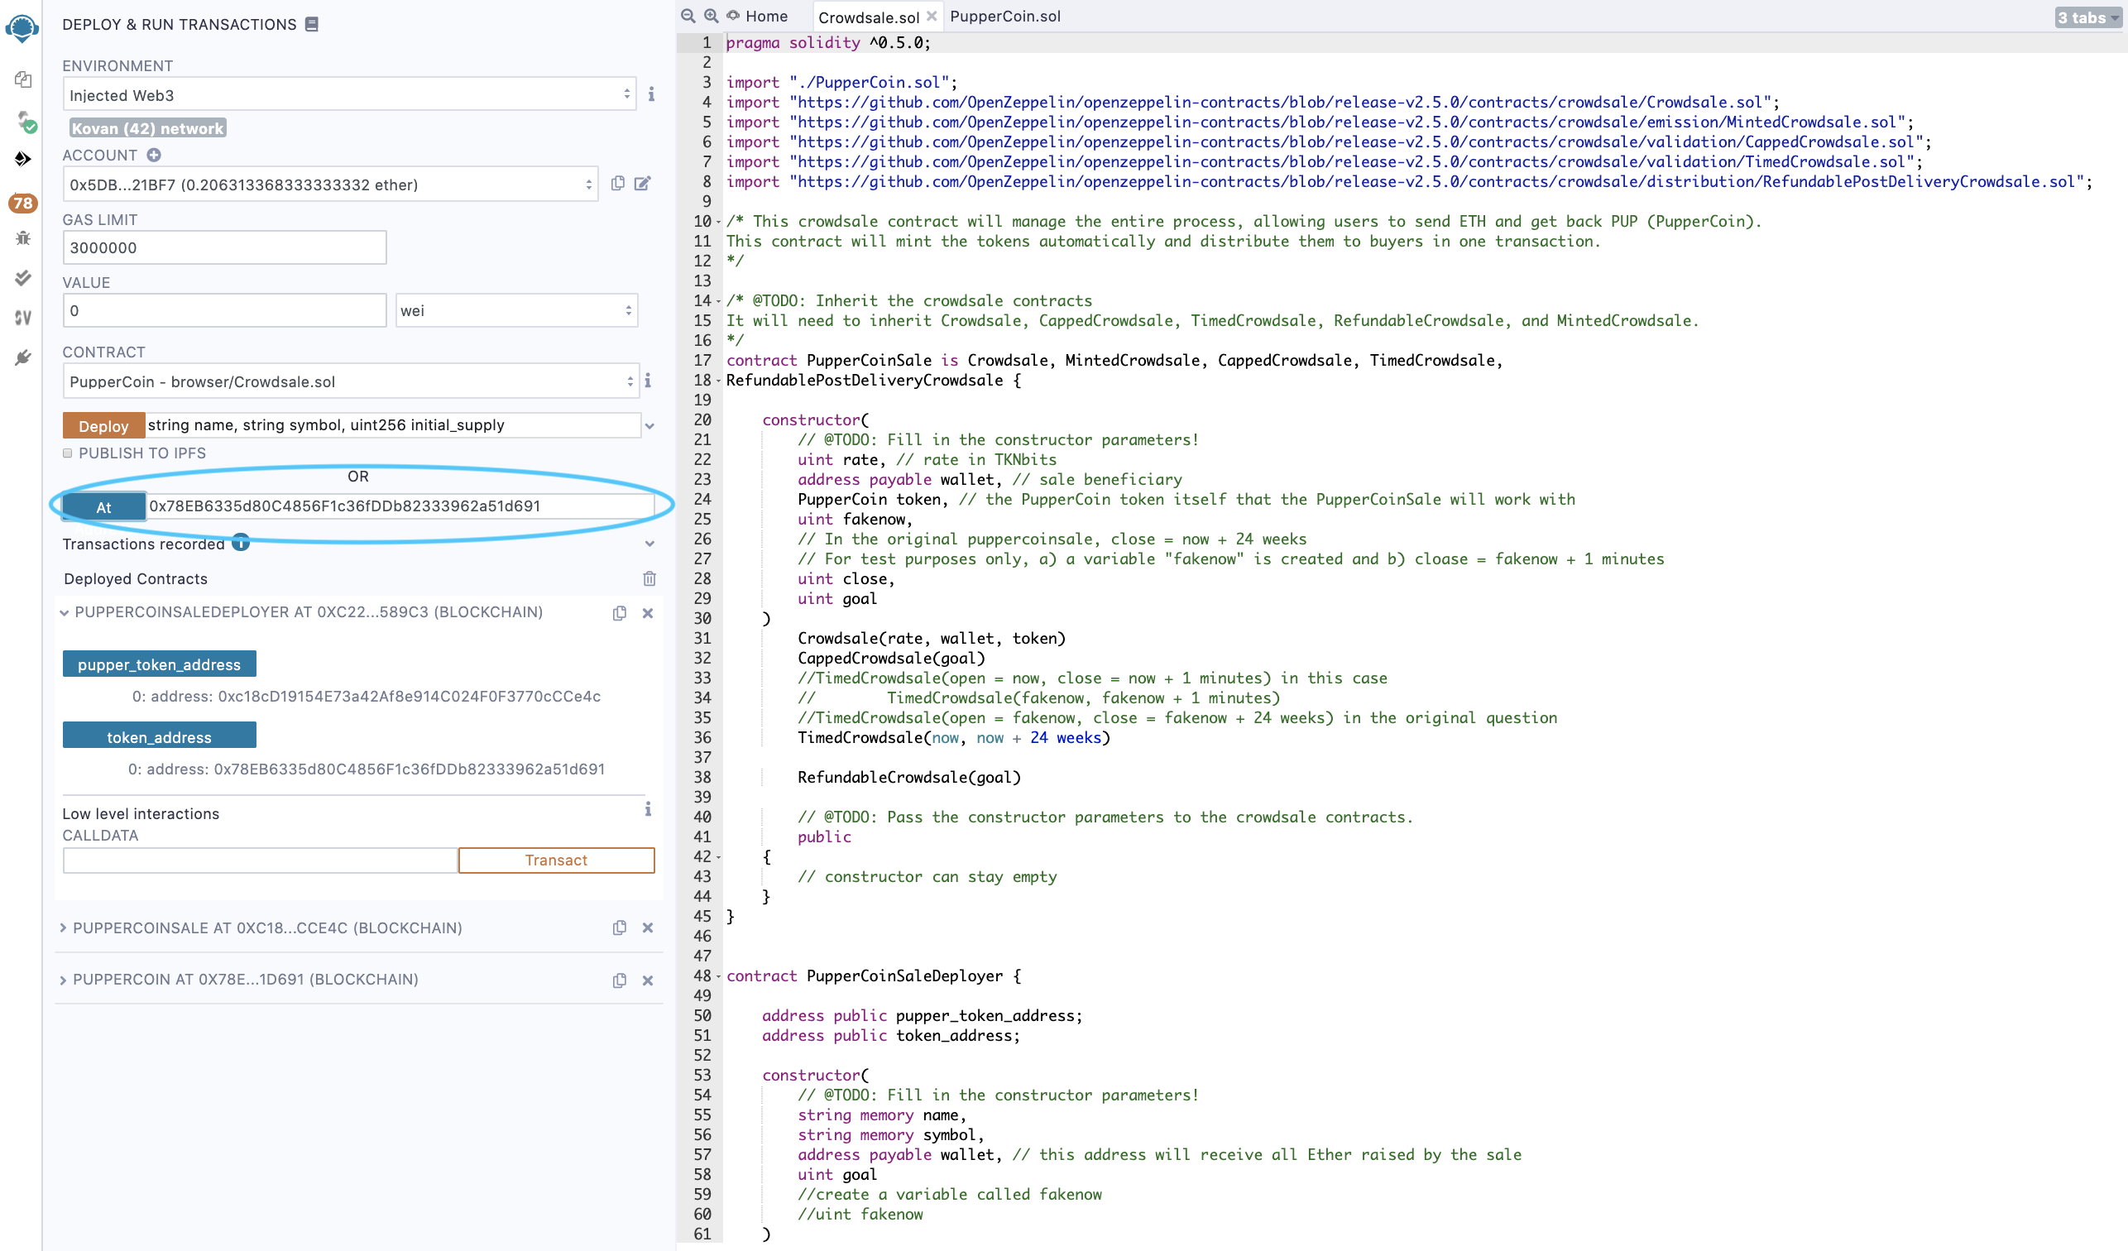Image resolution: width=2128 pixels, height=1251 pixels.
Task: Remove the PUPPERCOIN instance
Action: [x=648, y=980]
